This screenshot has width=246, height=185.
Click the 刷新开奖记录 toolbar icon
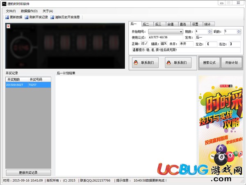27,17
